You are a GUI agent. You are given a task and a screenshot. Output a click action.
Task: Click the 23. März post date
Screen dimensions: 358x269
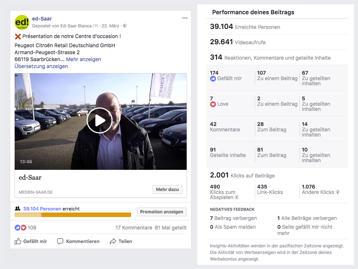(110, 26)
